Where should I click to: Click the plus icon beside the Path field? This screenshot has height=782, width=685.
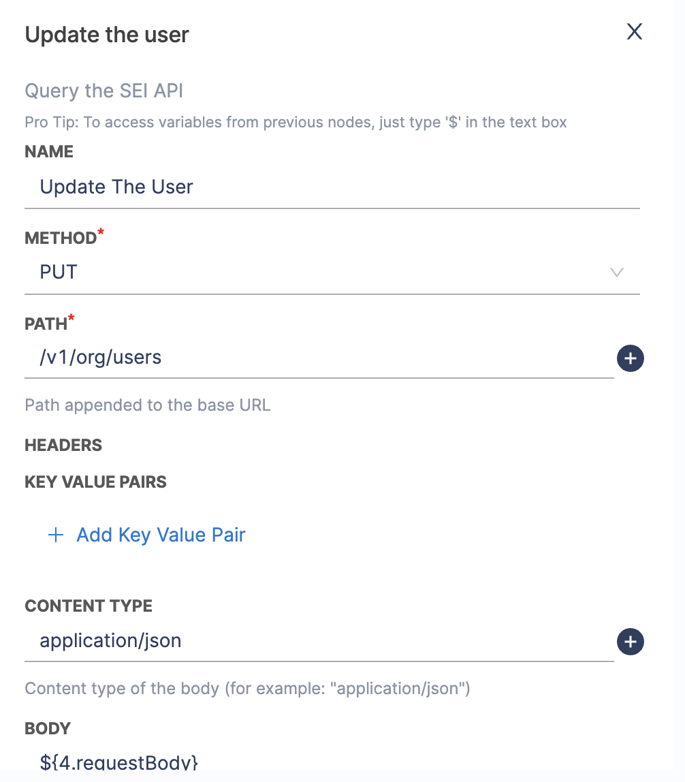tap(630, 358)
